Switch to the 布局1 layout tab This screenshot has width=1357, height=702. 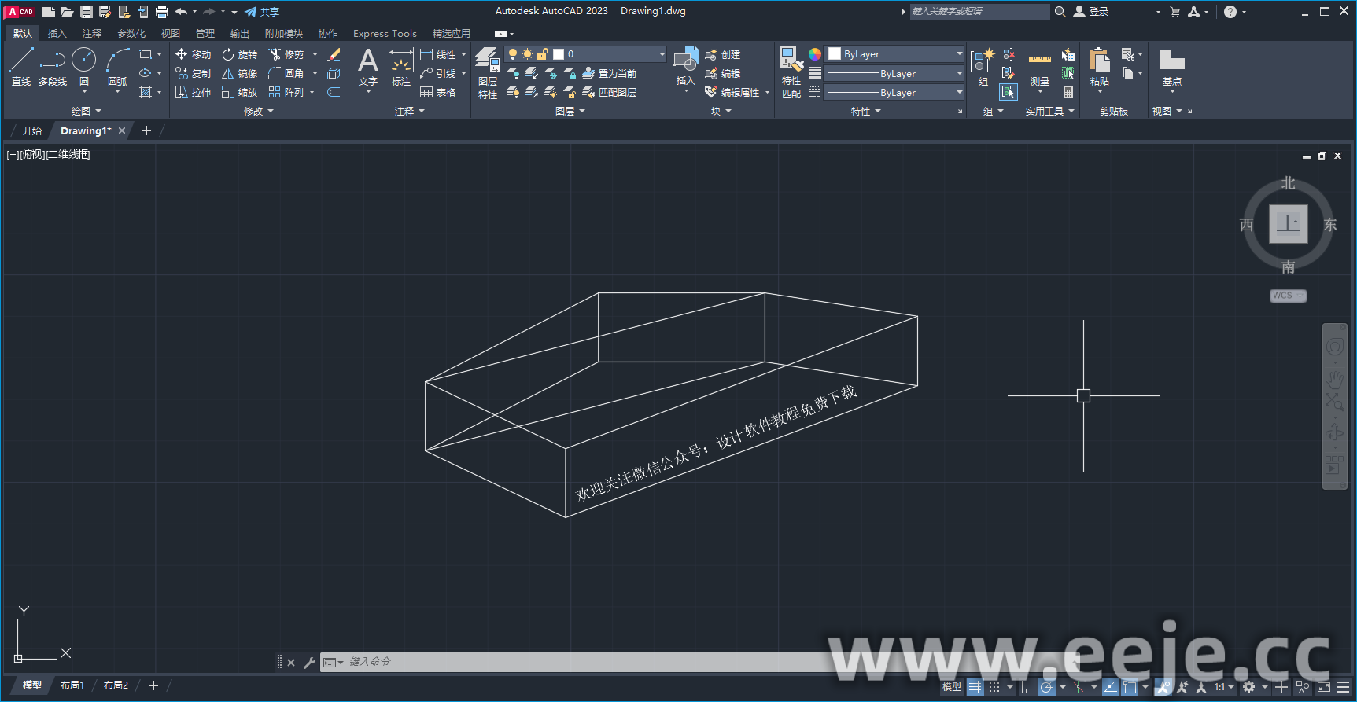(72, 685)
